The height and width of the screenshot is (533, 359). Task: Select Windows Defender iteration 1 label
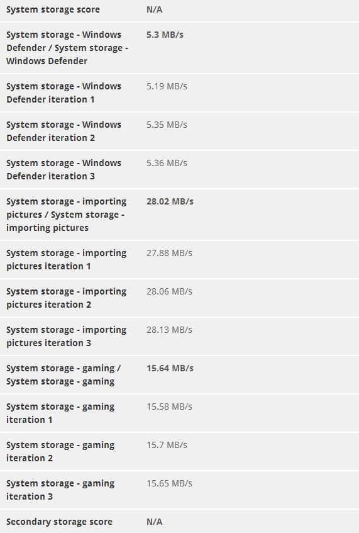[x=64, y=93]
